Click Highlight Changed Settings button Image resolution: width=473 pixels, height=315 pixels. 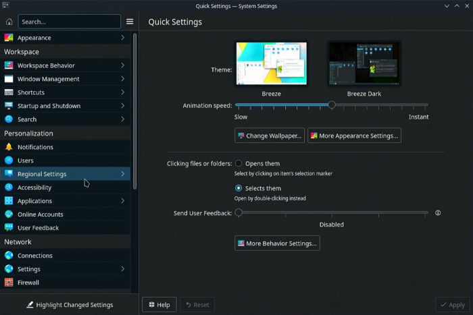coord(70,305)
